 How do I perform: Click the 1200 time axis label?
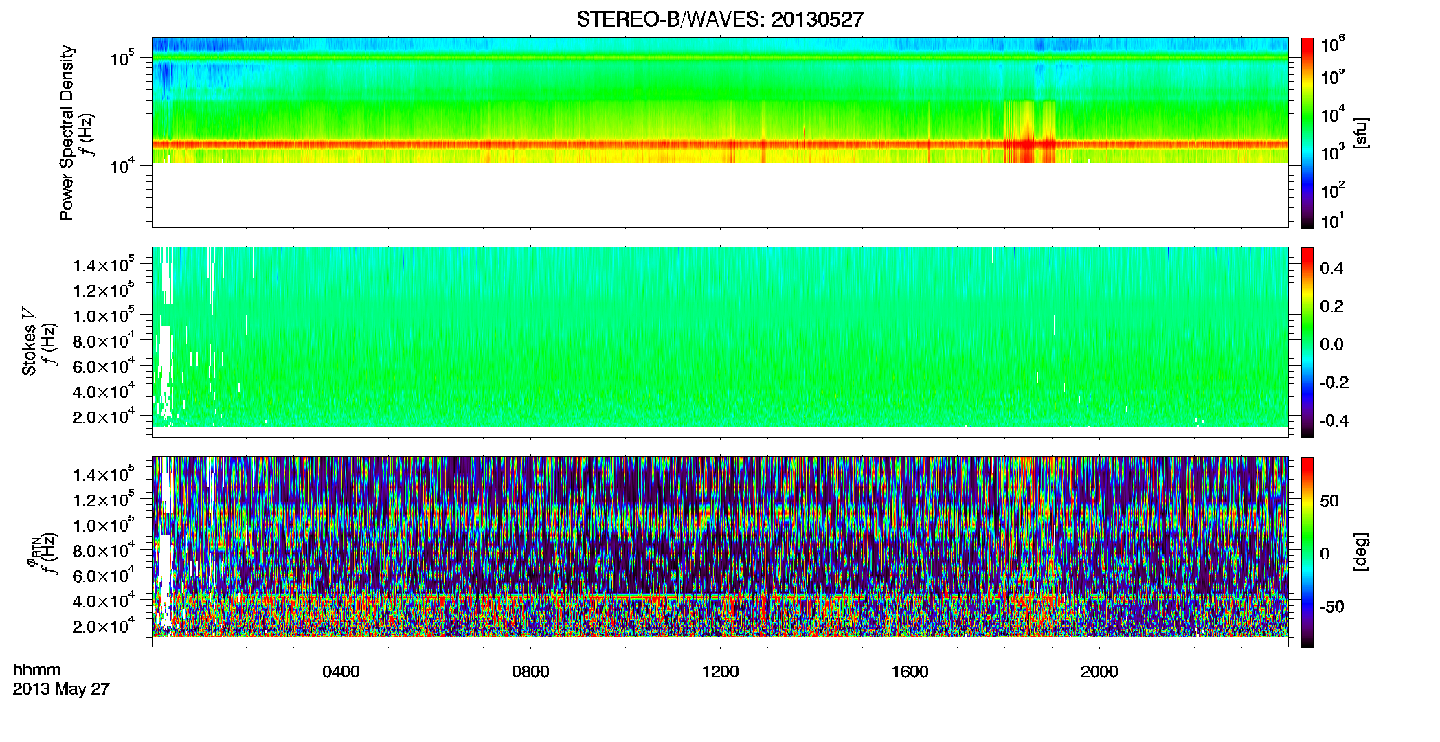[x=720, y=672]
